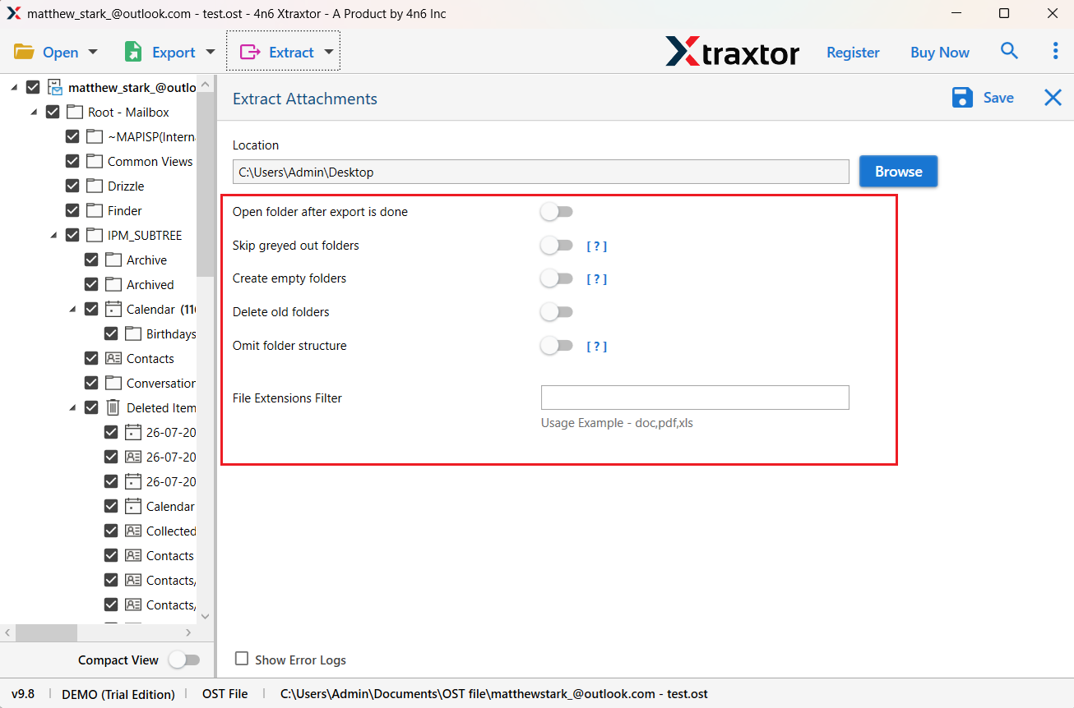
Task: Open help for Omit folder structure
Action: pyautogui.click(x=596, y=347)
